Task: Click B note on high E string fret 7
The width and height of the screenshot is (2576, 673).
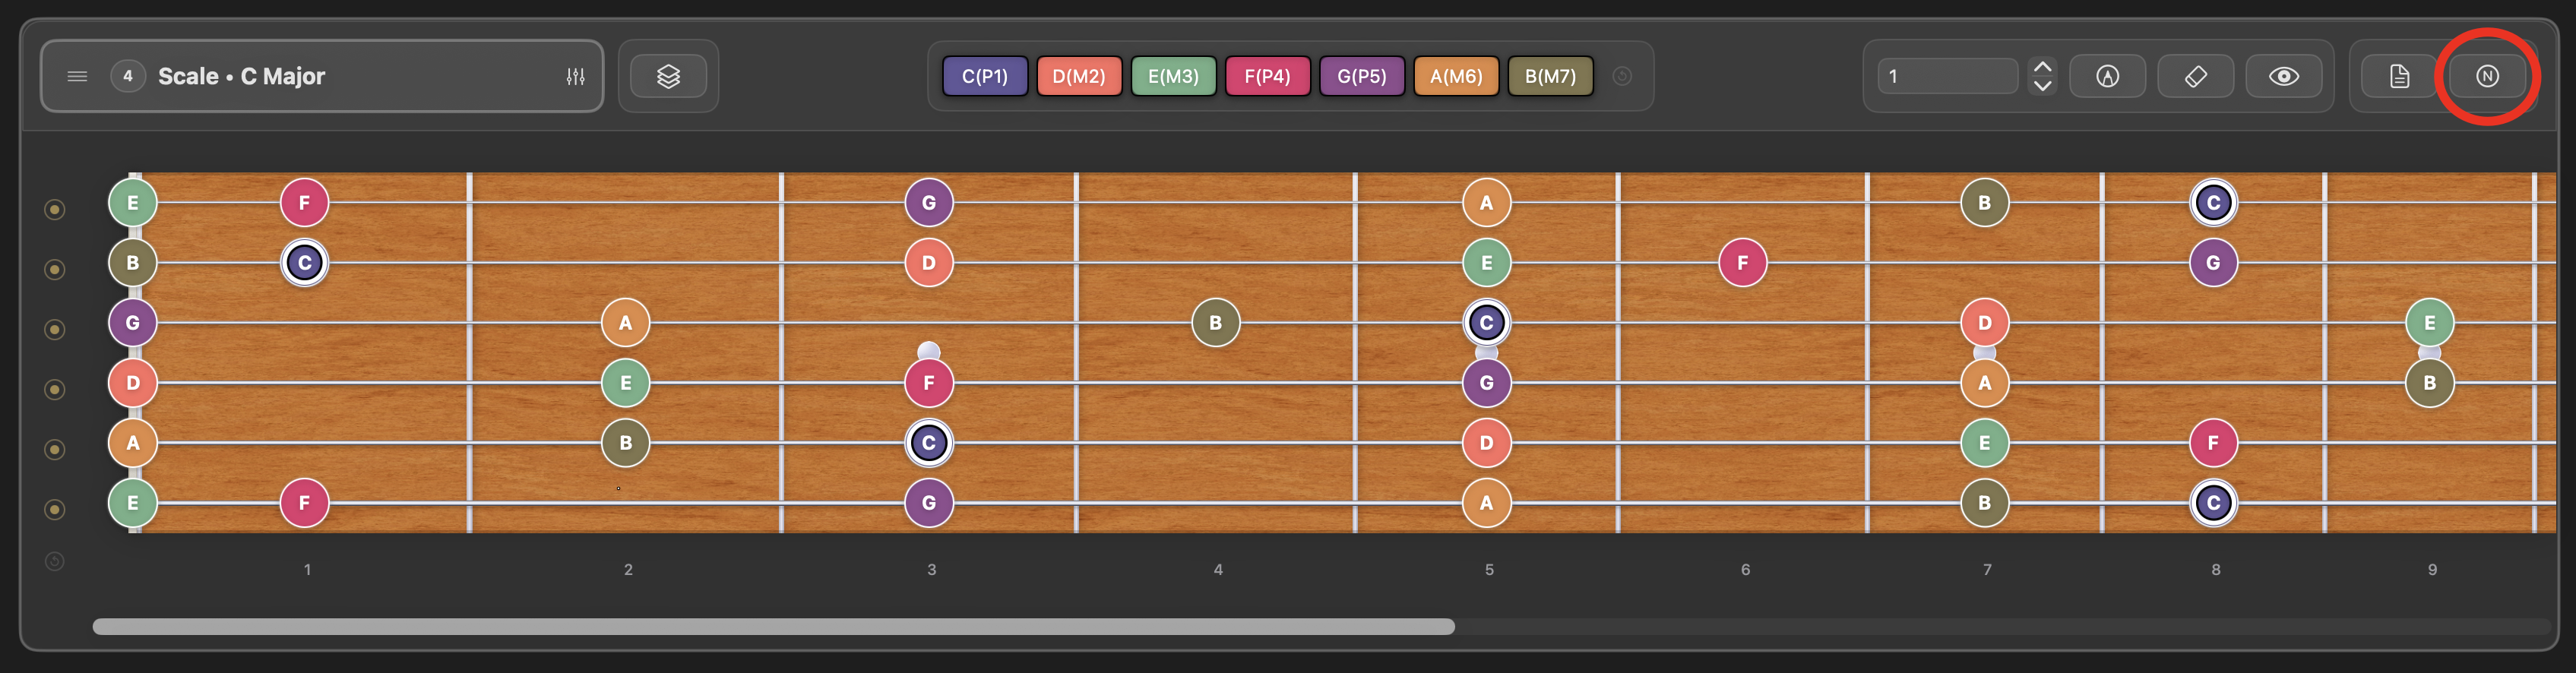Action: tap(1985, 203)
